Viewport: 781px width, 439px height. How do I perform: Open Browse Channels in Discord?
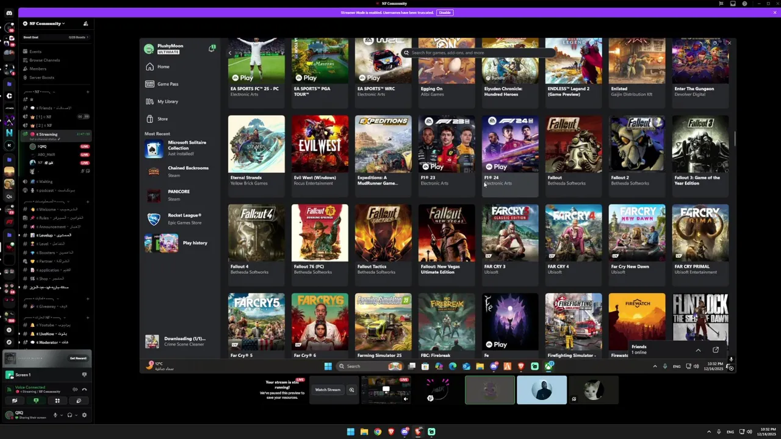point(44,60)
